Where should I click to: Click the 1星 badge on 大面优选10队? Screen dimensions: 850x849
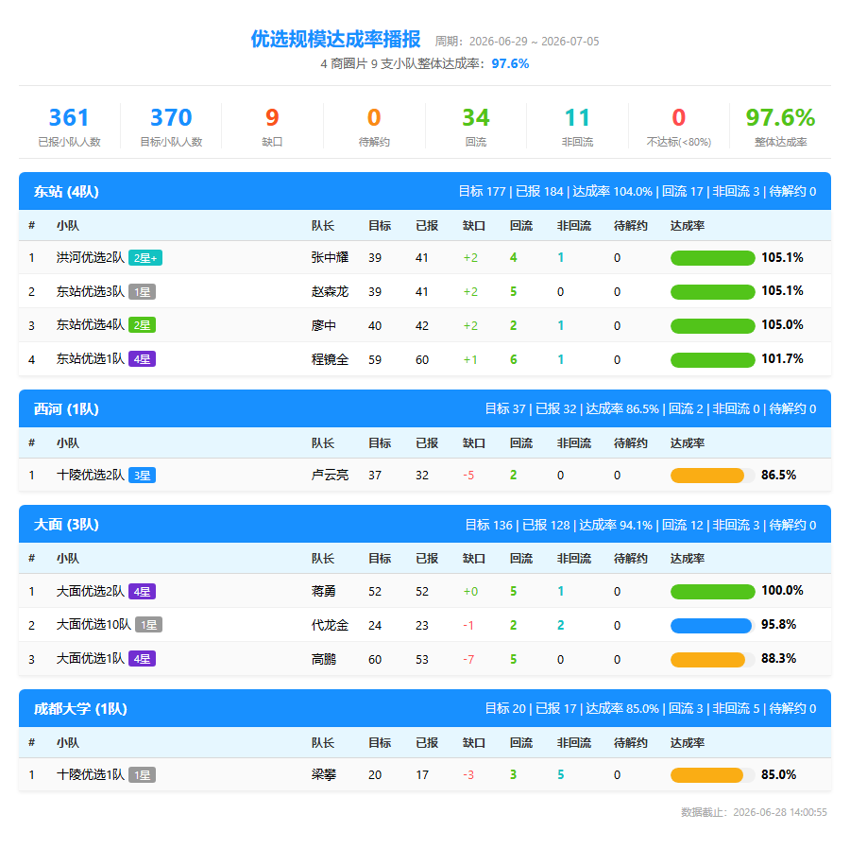pyautogui.click(x=148, y=625)
